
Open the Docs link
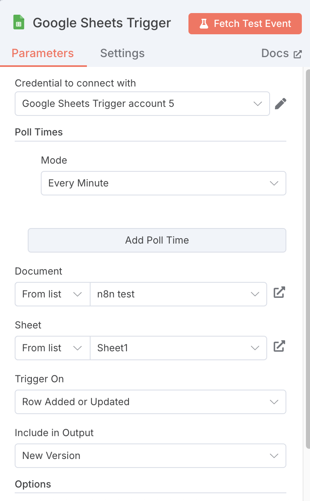pos(275,53)
